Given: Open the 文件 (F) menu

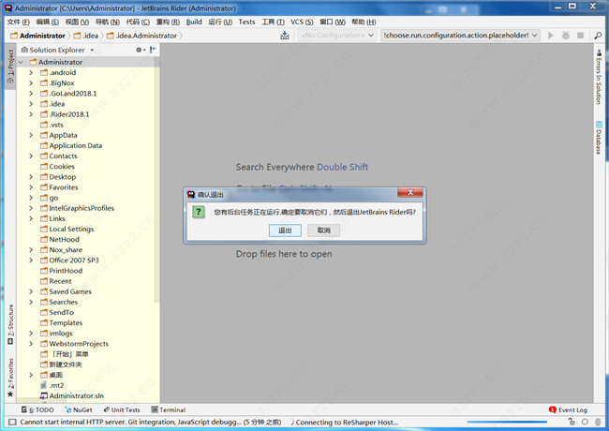Looking at the screenshot, I should 18,22.
